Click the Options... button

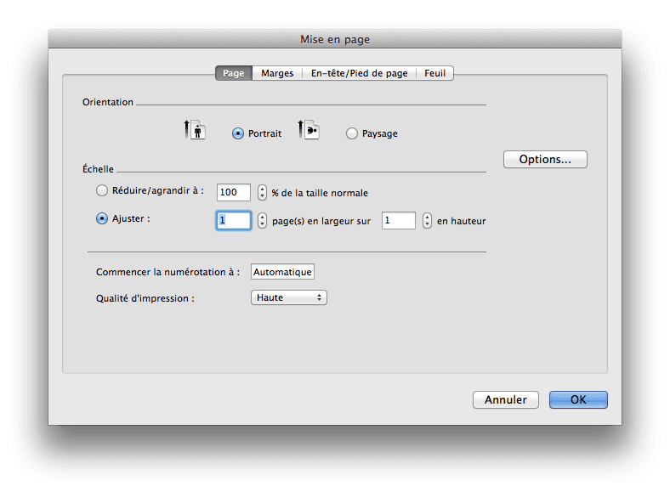[545, 159]
